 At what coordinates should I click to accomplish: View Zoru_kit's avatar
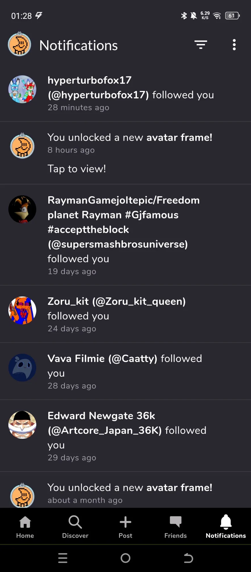click(22, 310)
